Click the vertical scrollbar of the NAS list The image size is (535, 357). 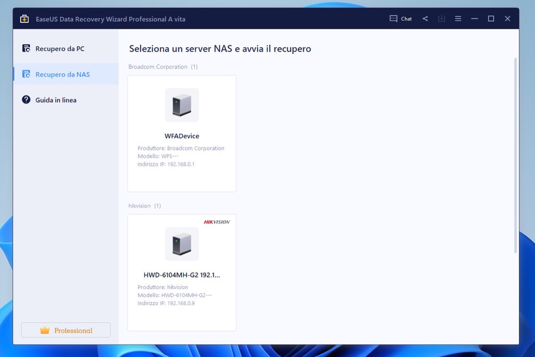pos(516,156)
